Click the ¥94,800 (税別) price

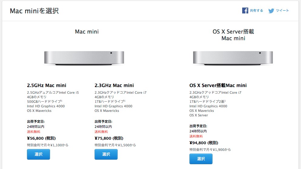[204, 143]
